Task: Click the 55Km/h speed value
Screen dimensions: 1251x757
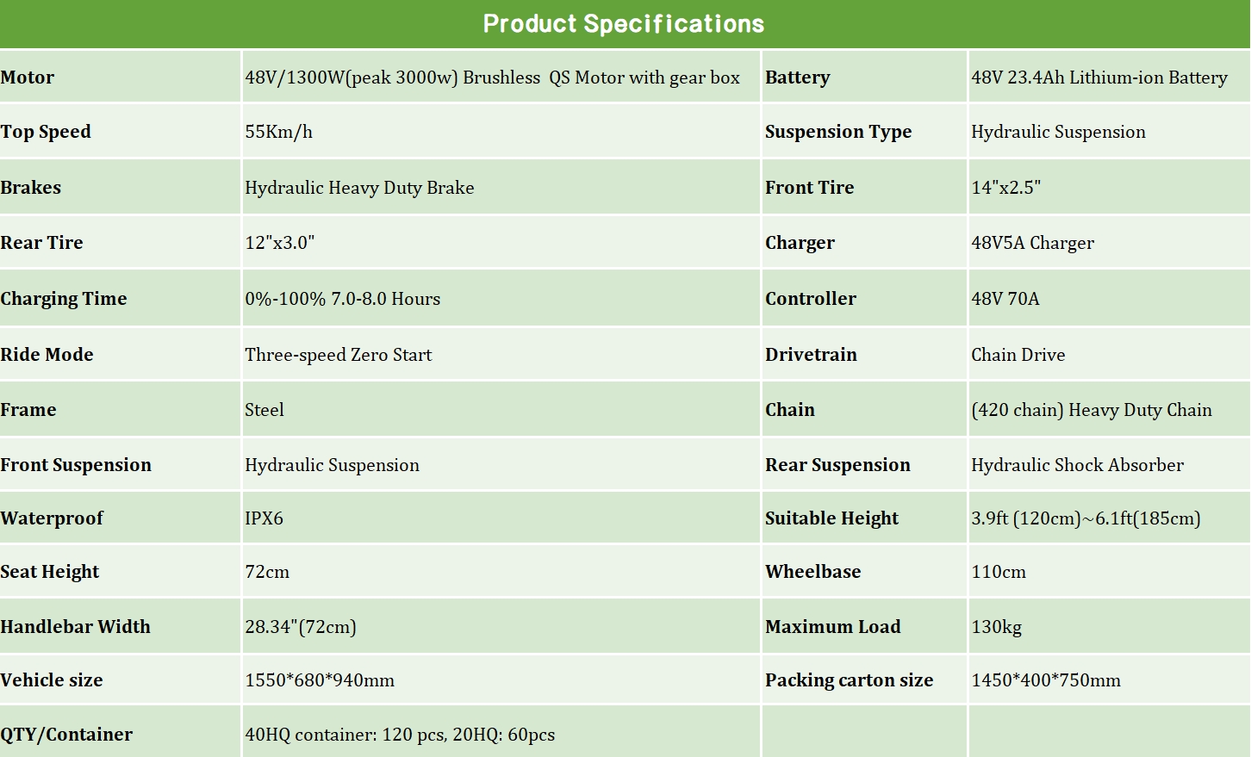Action: click(278, 132)
